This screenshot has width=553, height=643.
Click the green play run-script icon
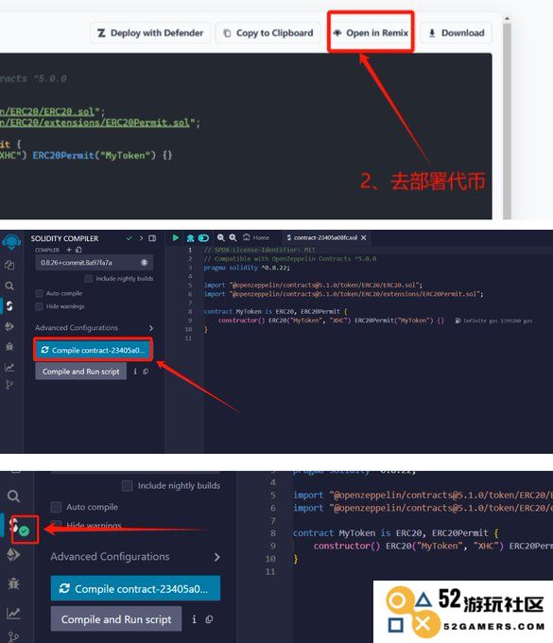(176, 238)
